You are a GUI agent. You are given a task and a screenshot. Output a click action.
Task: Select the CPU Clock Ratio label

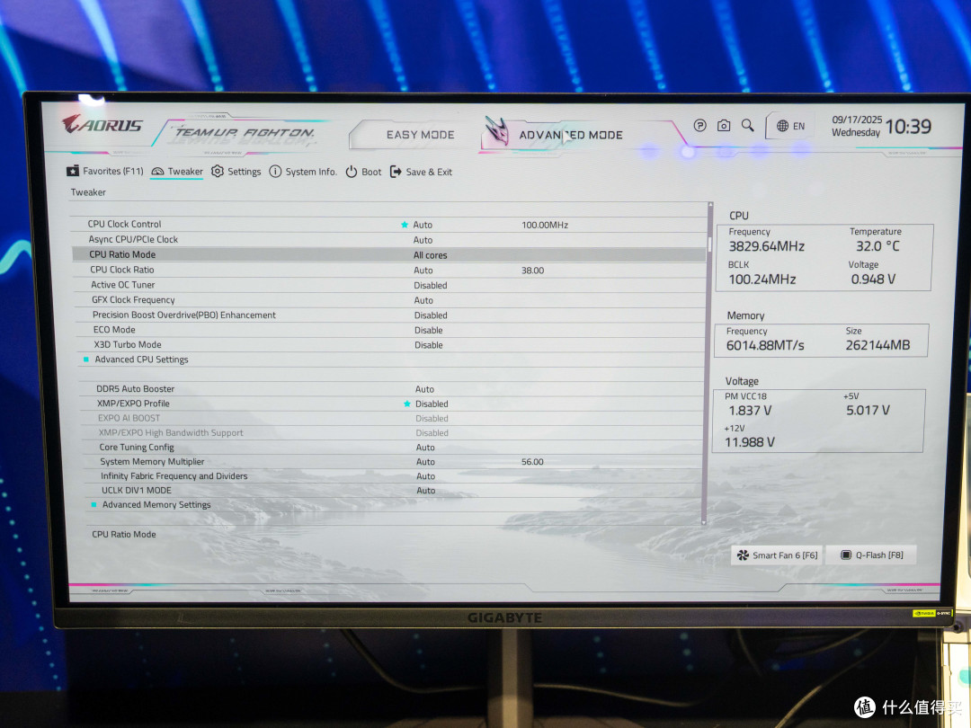click(122, 270)
